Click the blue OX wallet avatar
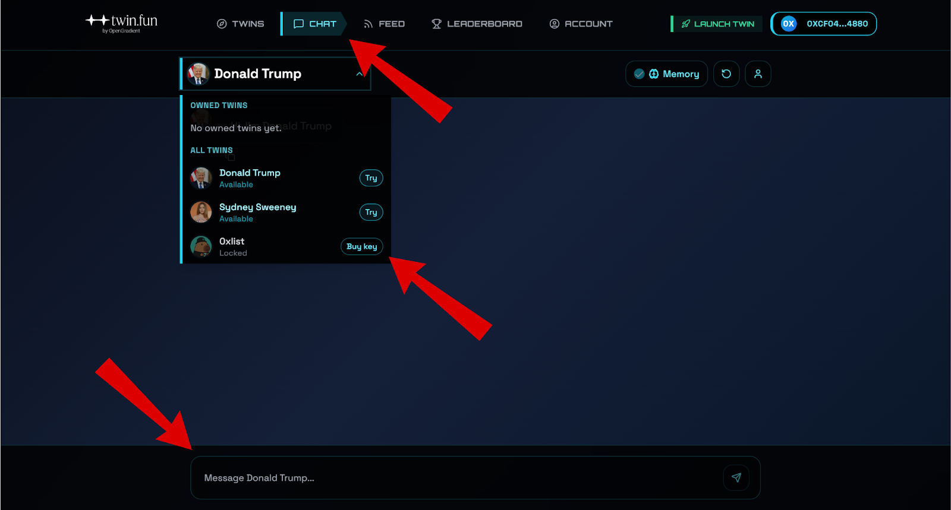 (789, 24)
